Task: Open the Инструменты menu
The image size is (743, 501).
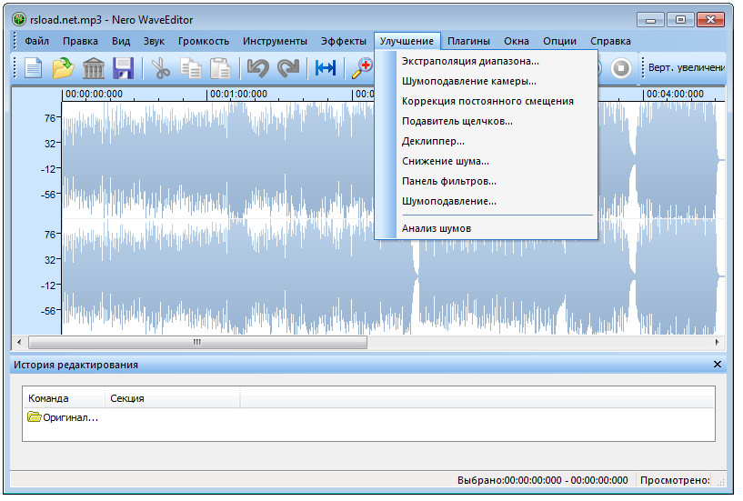Action: (x=275, y=41)
